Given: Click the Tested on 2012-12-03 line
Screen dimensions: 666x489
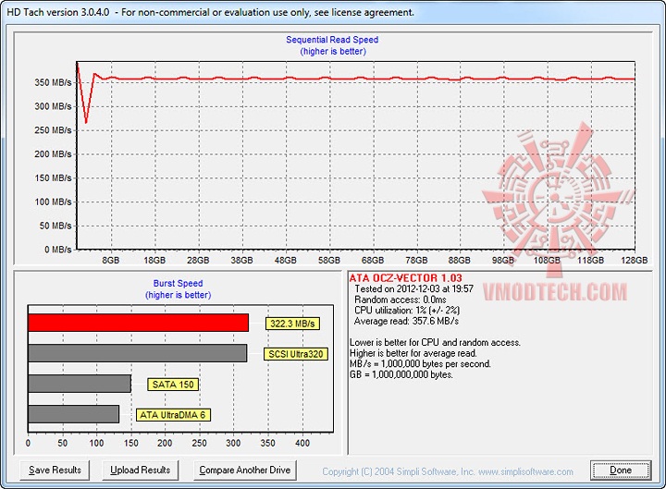Looking at the screenshot, I should 414,289.
